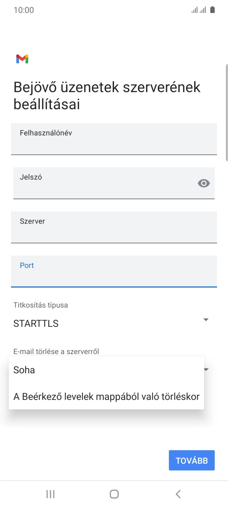The width and height of the screenshot is (228, 507).
Task: Choose 'A Beérkező levelek mappából való törléskor'
Action: (x=106, y=396)
